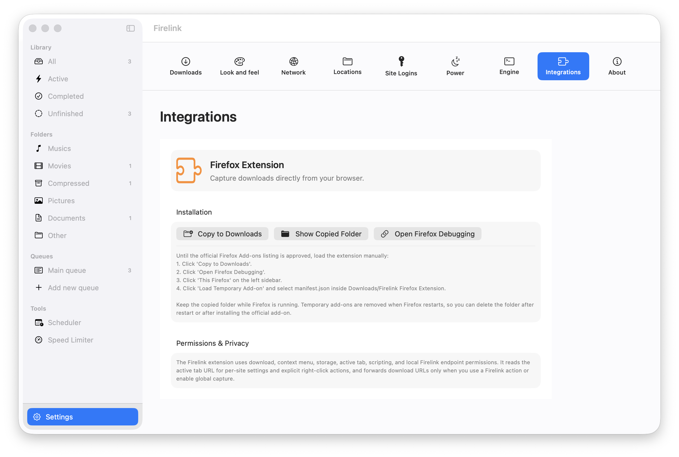This screenshot has width=679, height=457.
Task: Select the Pictures photo icon
Action: 38,200
